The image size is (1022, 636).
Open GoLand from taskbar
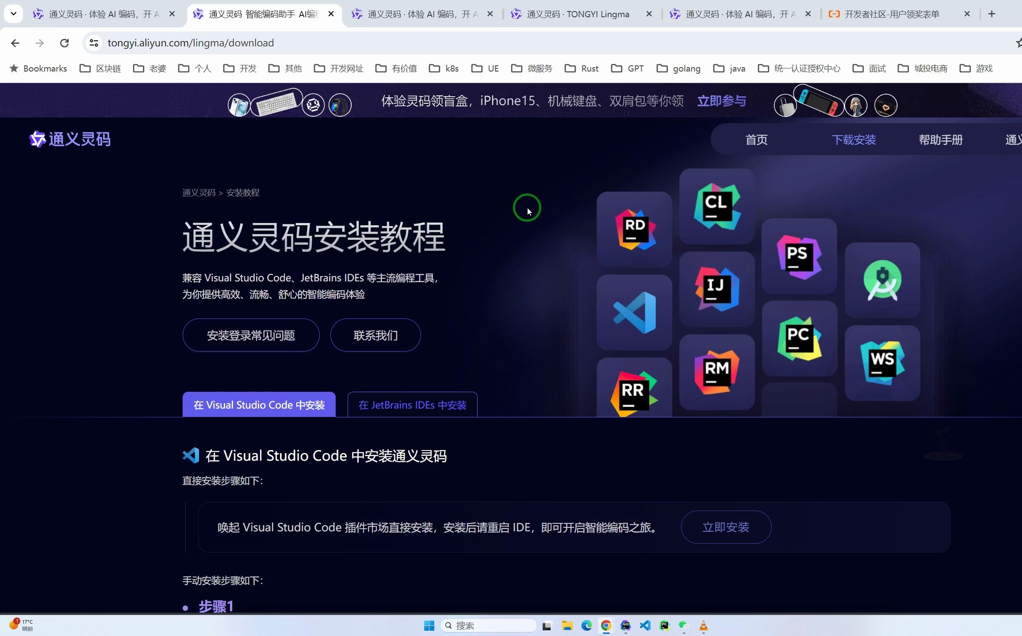click(625, 625)
